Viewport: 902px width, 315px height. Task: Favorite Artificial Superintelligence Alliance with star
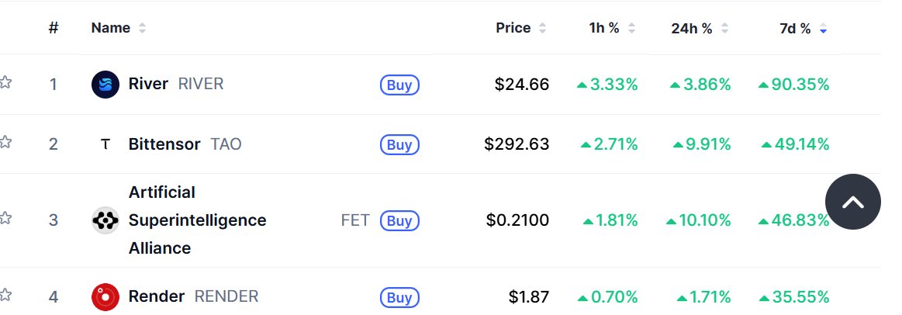(x=5, y=219)
